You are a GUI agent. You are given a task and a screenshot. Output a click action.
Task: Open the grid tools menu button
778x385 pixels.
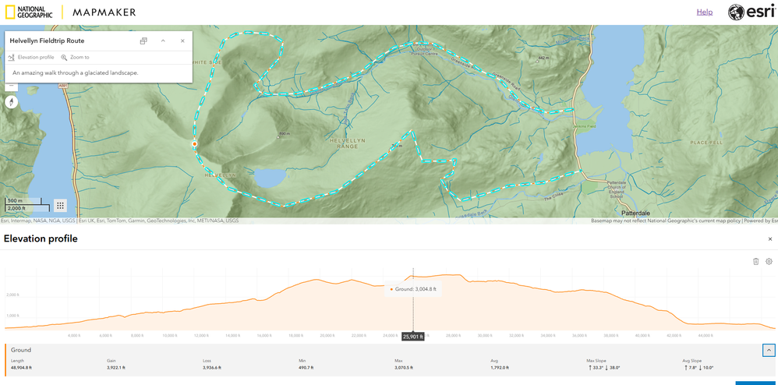click(60, 206)
